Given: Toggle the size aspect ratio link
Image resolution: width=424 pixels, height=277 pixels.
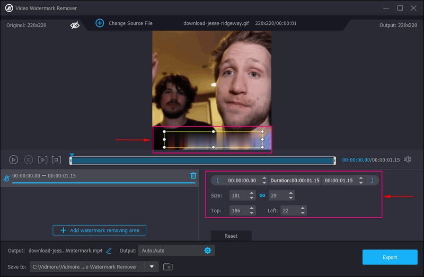Looking at the screenshot, I should tap(262, 195).
